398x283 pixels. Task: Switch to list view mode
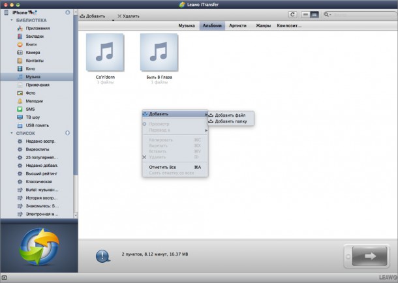coord(305,15)
